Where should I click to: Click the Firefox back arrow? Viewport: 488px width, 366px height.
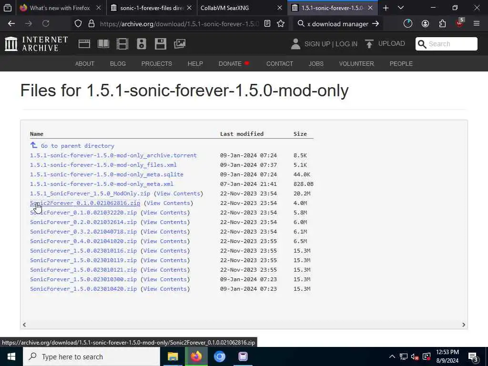coord(11,24)
